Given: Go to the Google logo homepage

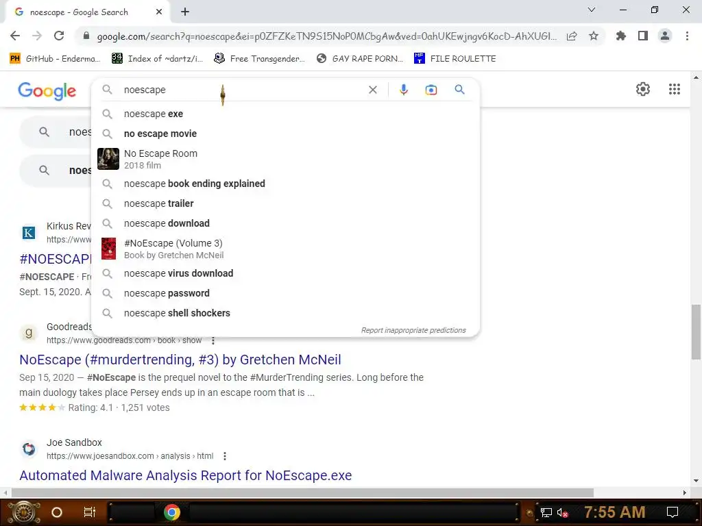Looking at the screenshot, I should (x=47, y=91).
